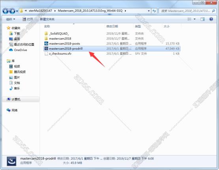The height and width of the screenshot is (170, 219).
Task: Maximize the Explorer window
Action: [202, 2]
